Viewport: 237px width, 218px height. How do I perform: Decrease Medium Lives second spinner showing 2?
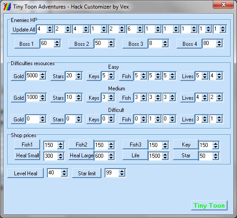[x=219, y=99]
